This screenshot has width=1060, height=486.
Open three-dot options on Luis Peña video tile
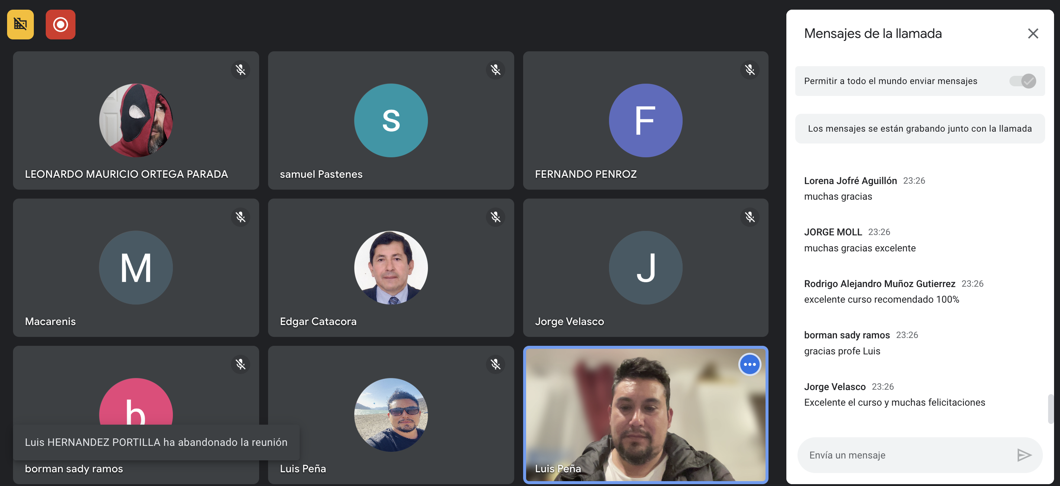pyautogui.click(x=750, y=364)
